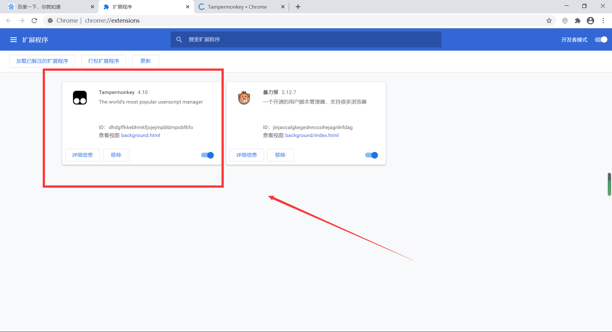This screenshot has width=612, height=332.
Task: Click the Tampermonkey extension logo
Action: tap(80, 97)
